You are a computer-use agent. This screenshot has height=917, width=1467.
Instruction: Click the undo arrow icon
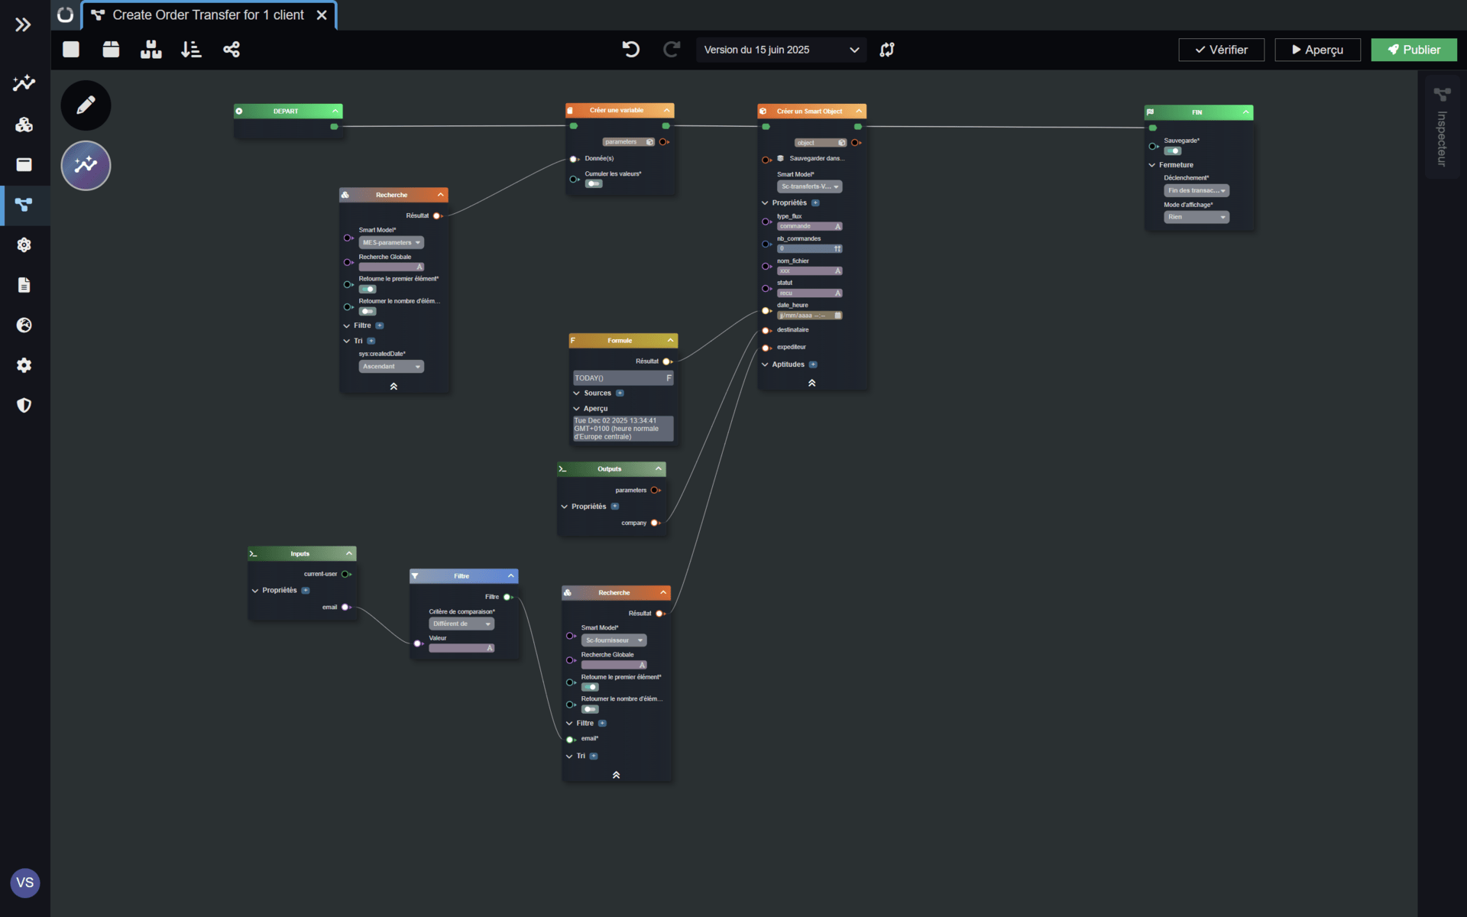click(630, 50)
